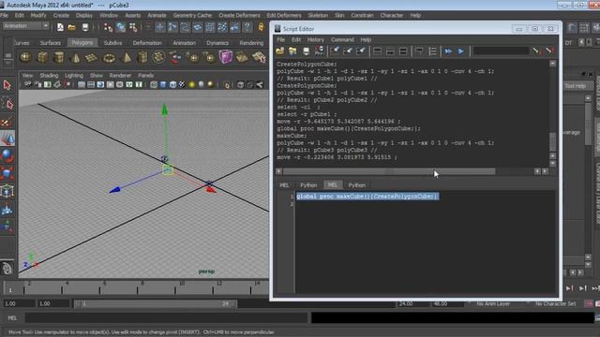Viewport: 600px width, 337px height.
Task: Create a polygon sphere from the shelf
Action: [25, 58]
